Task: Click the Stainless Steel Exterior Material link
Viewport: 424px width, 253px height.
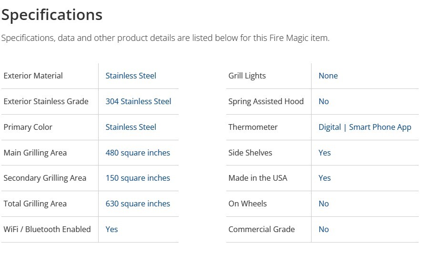Action: (x=131, y=76)
